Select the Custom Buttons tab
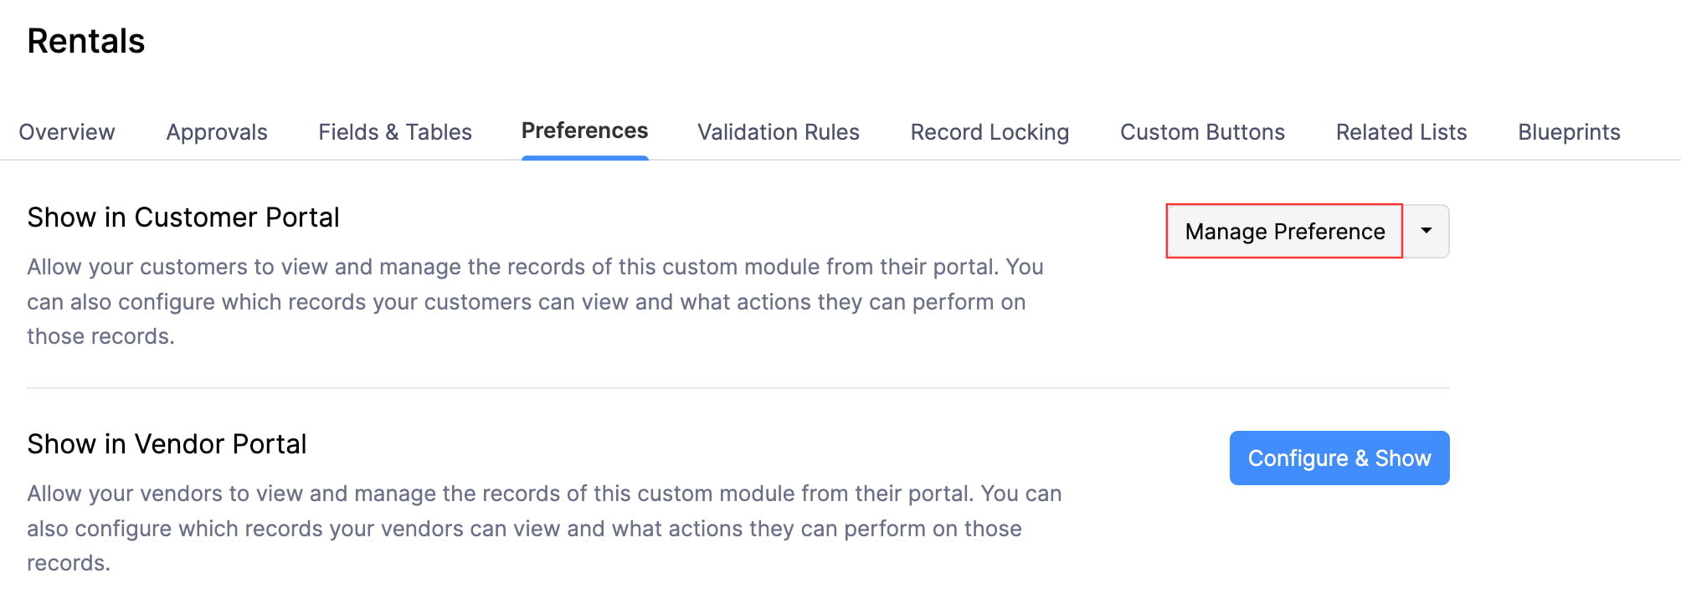1681x609 pixels. click(x=1202, y=131)
